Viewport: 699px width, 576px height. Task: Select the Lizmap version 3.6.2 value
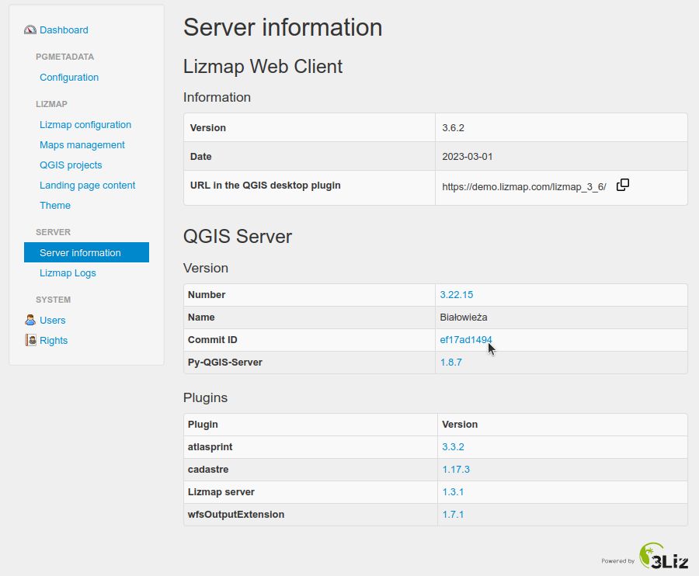point(453,128)
